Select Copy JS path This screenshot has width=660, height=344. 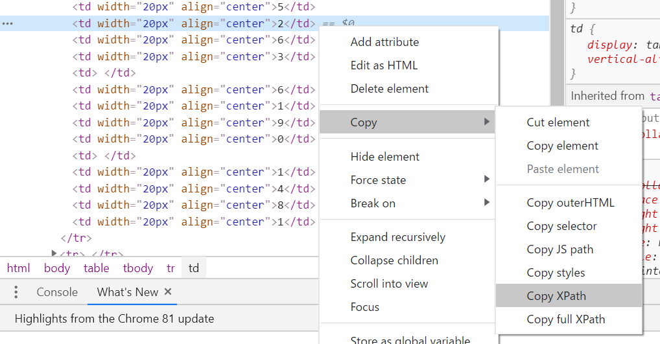click(x=560, y=249)
